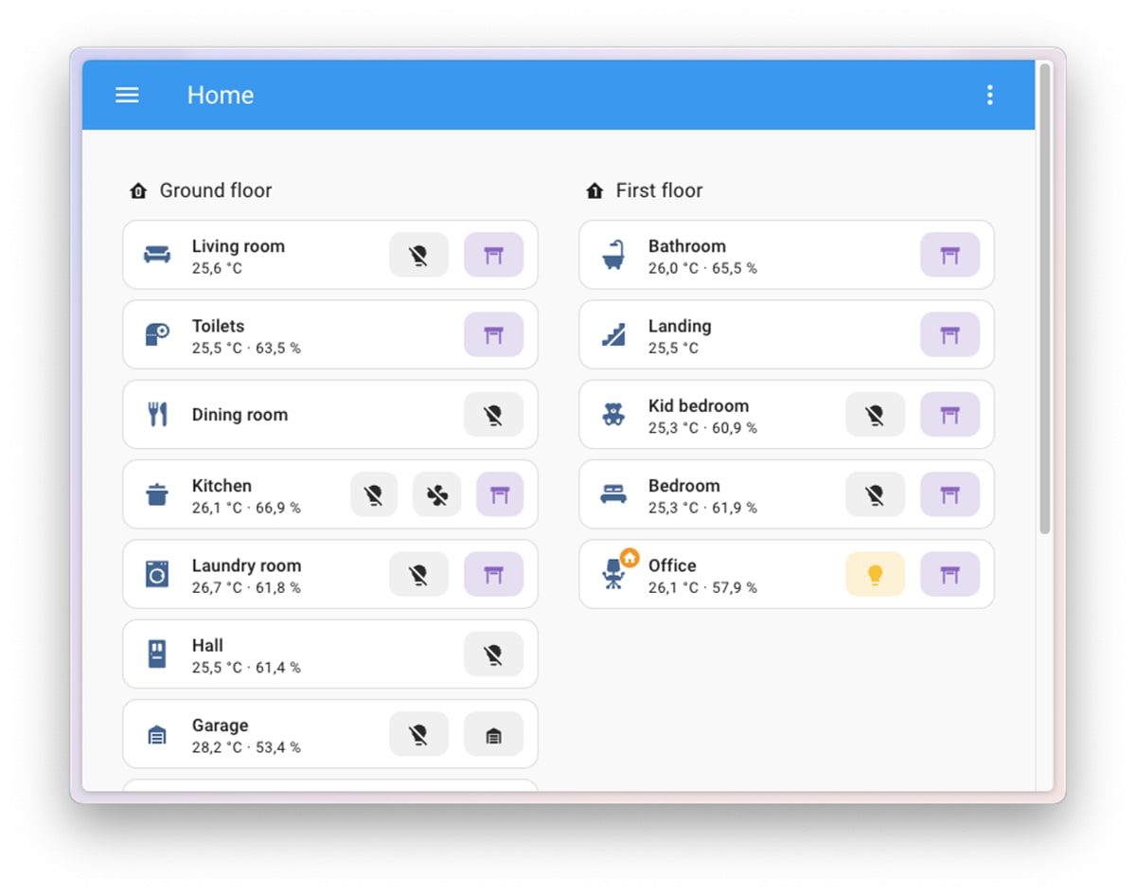Open the Ground floor heading
Screen dimensions: 1136x896
215,190
